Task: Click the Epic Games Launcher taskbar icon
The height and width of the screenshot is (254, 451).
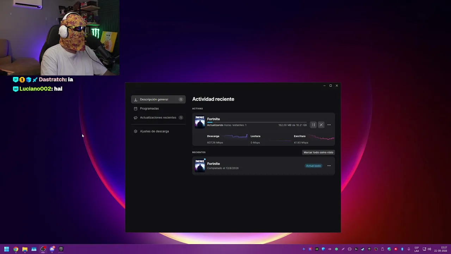Action: [x=61, y=249]
